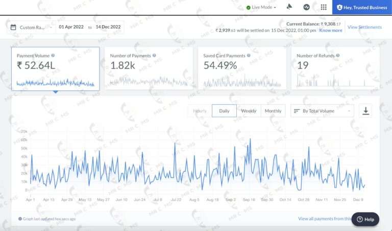The height and width of the screenshot is (231, 392).
Task: Switch chart granularity to Hourly
Action: tap(200, 111)
